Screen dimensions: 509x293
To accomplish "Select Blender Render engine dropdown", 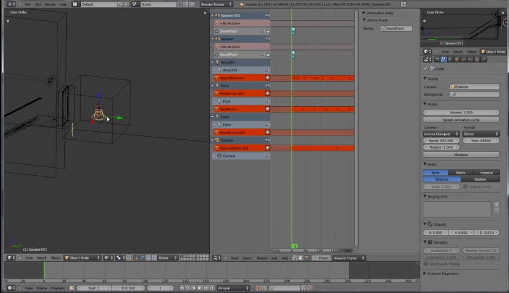I will pyautogui.click(x=216, y=4).
